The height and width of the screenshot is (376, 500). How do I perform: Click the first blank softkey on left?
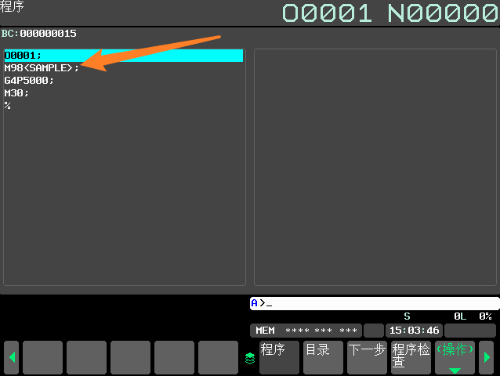click(x=43, y=357)
